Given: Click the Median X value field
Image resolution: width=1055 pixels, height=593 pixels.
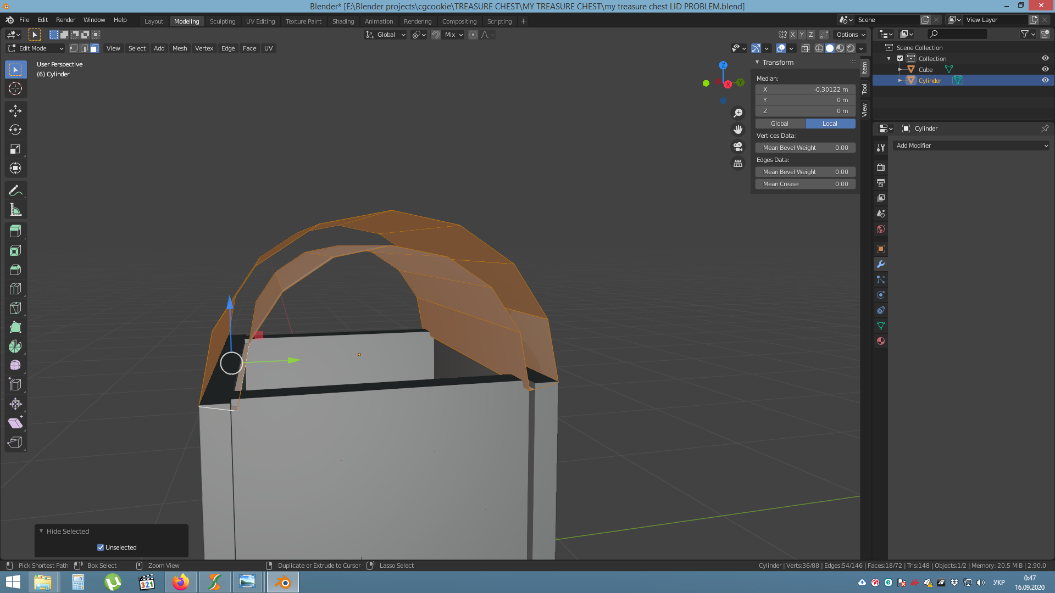Looking at the screenshot, I should click(805, 89).
